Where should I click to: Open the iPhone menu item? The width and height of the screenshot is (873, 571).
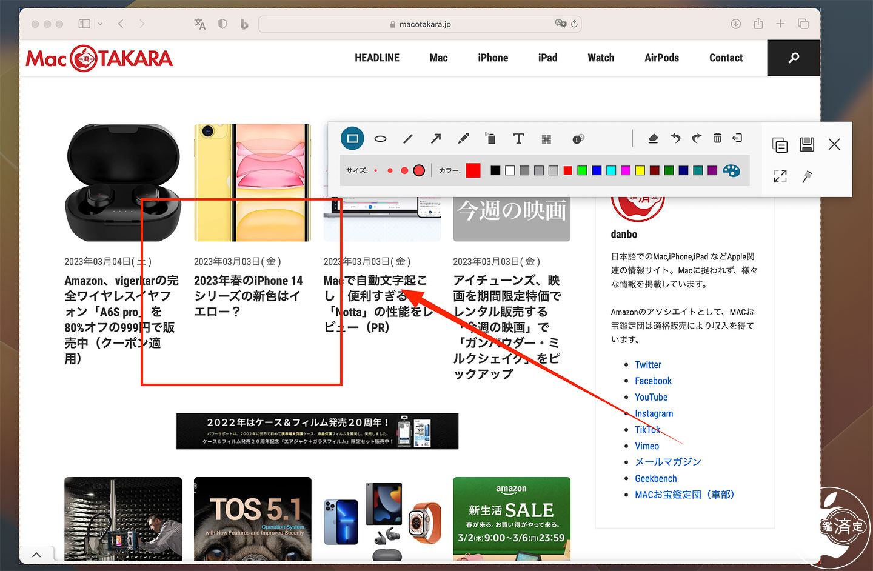[493, 58]
